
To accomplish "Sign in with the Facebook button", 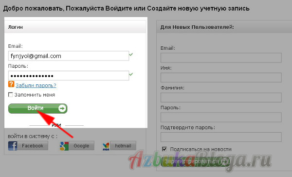I will [33, 146].
